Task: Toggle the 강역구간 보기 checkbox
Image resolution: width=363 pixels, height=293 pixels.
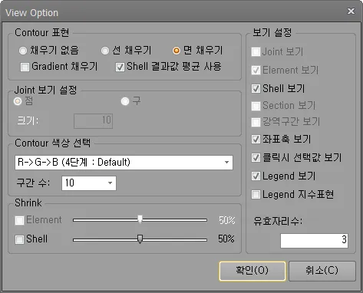Action: (x=256, y=122)
